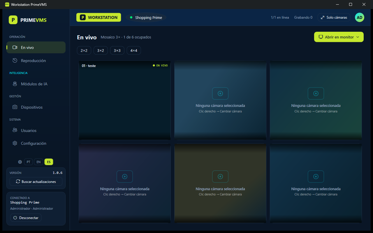Image resolution: width=373 pixels, height=233 pixels.
Task: Open Configuración settings
Action: click(x=36, y=143)
